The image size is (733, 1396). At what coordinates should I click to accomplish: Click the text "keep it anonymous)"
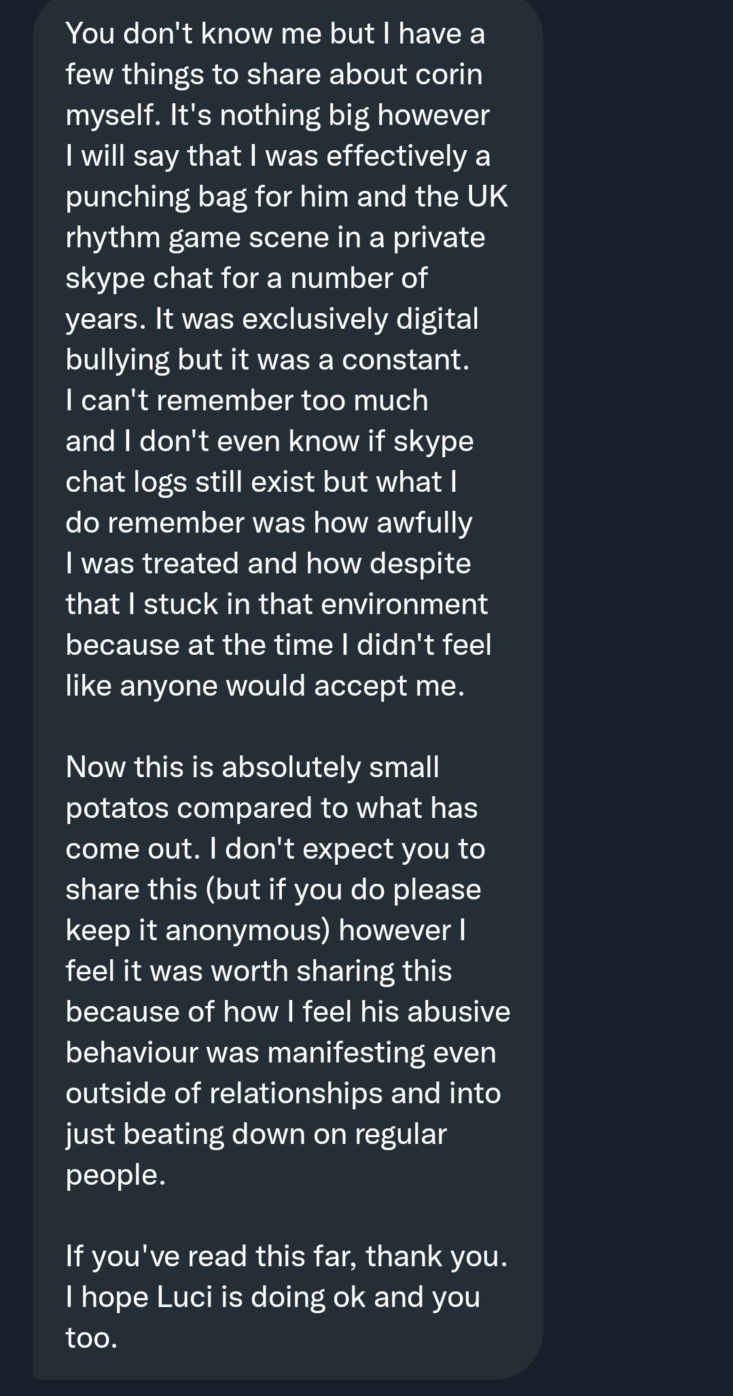(198, 931)
